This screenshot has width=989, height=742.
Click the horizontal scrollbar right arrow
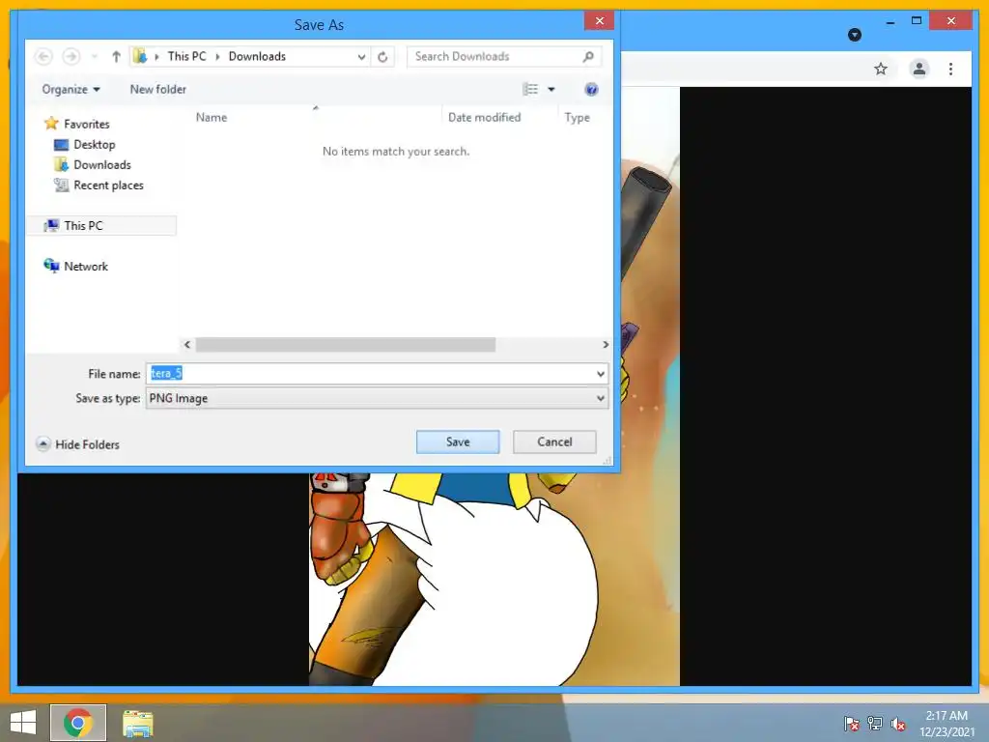(x=606, y=345)
